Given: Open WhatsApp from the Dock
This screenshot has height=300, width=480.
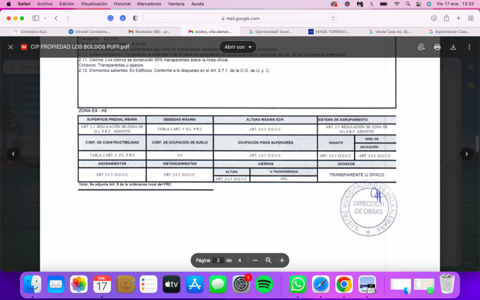Looking at the screenshot, I should pyautogui.click(x=298, y=284).
